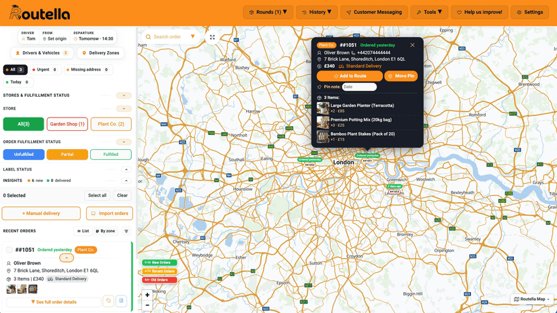Click Bamboo Plant Stakes thumbnail
The width and height of the screenshot is (557, 313).
(x=323, y=136)
